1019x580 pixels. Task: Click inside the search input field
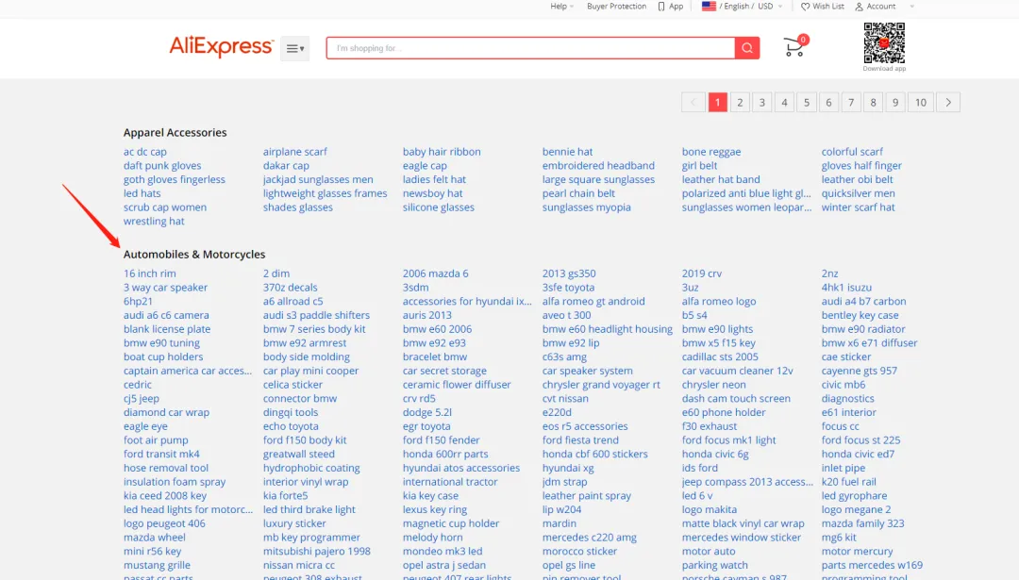click(x=530, y=48)
